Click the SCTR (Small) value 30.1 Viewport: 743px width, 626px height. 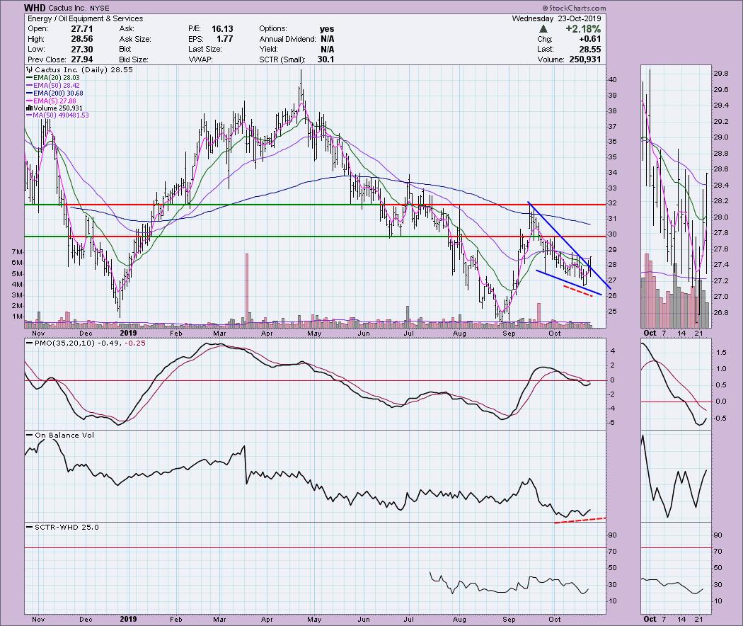(326, 59)
